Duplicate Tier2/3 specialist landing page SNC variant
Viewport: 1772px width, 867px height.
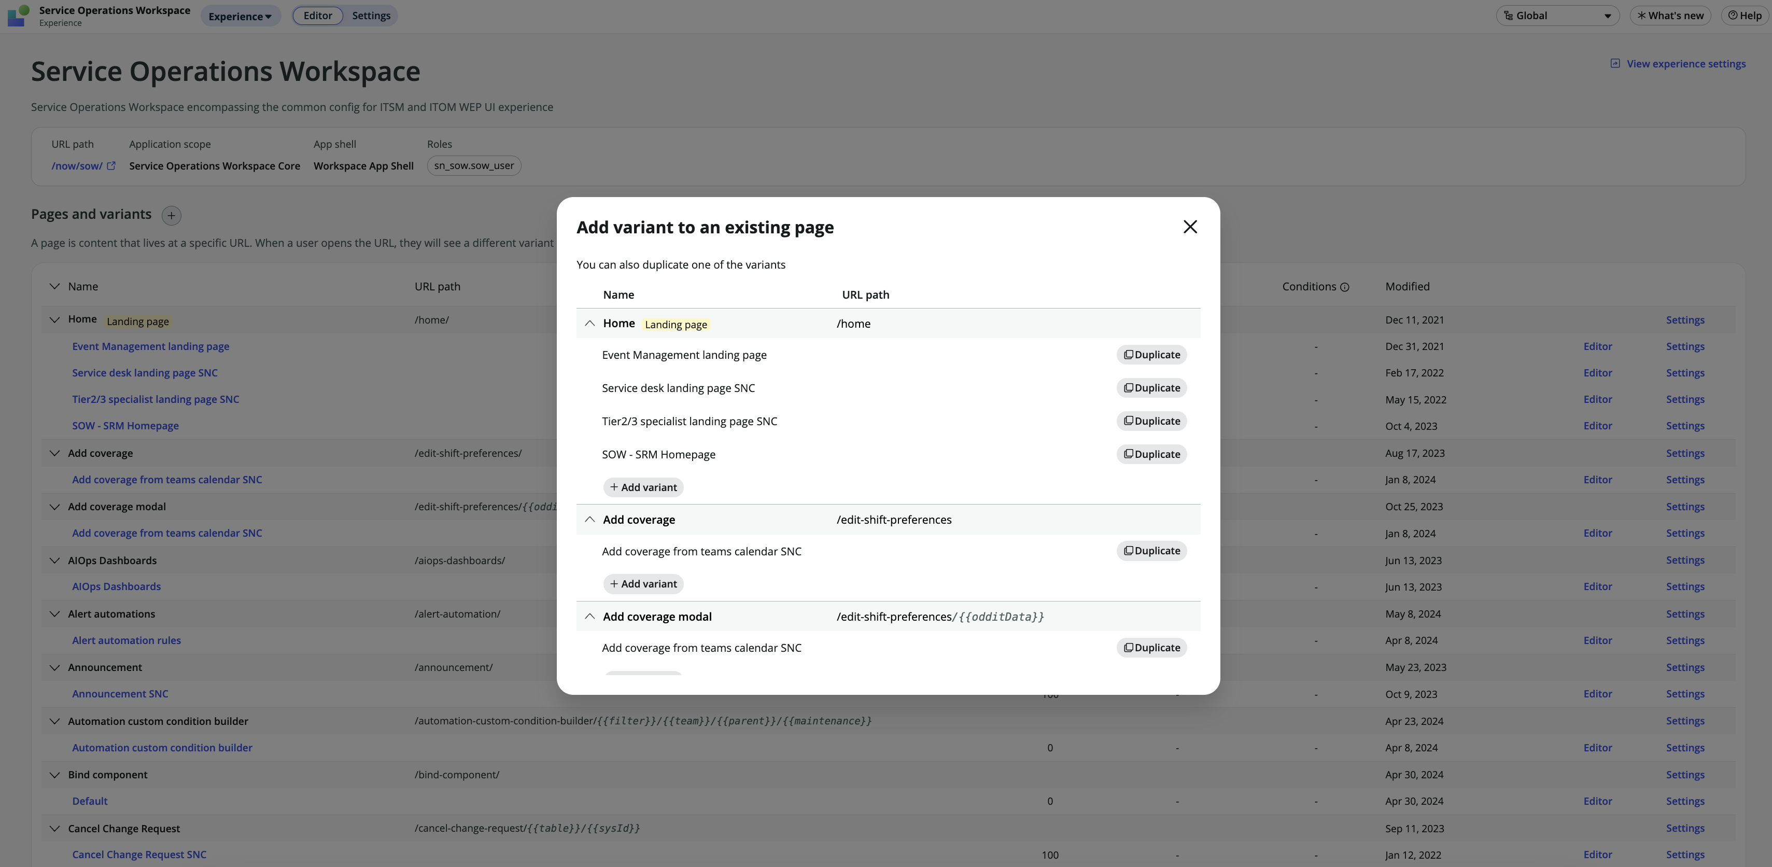pos(1151,421)
